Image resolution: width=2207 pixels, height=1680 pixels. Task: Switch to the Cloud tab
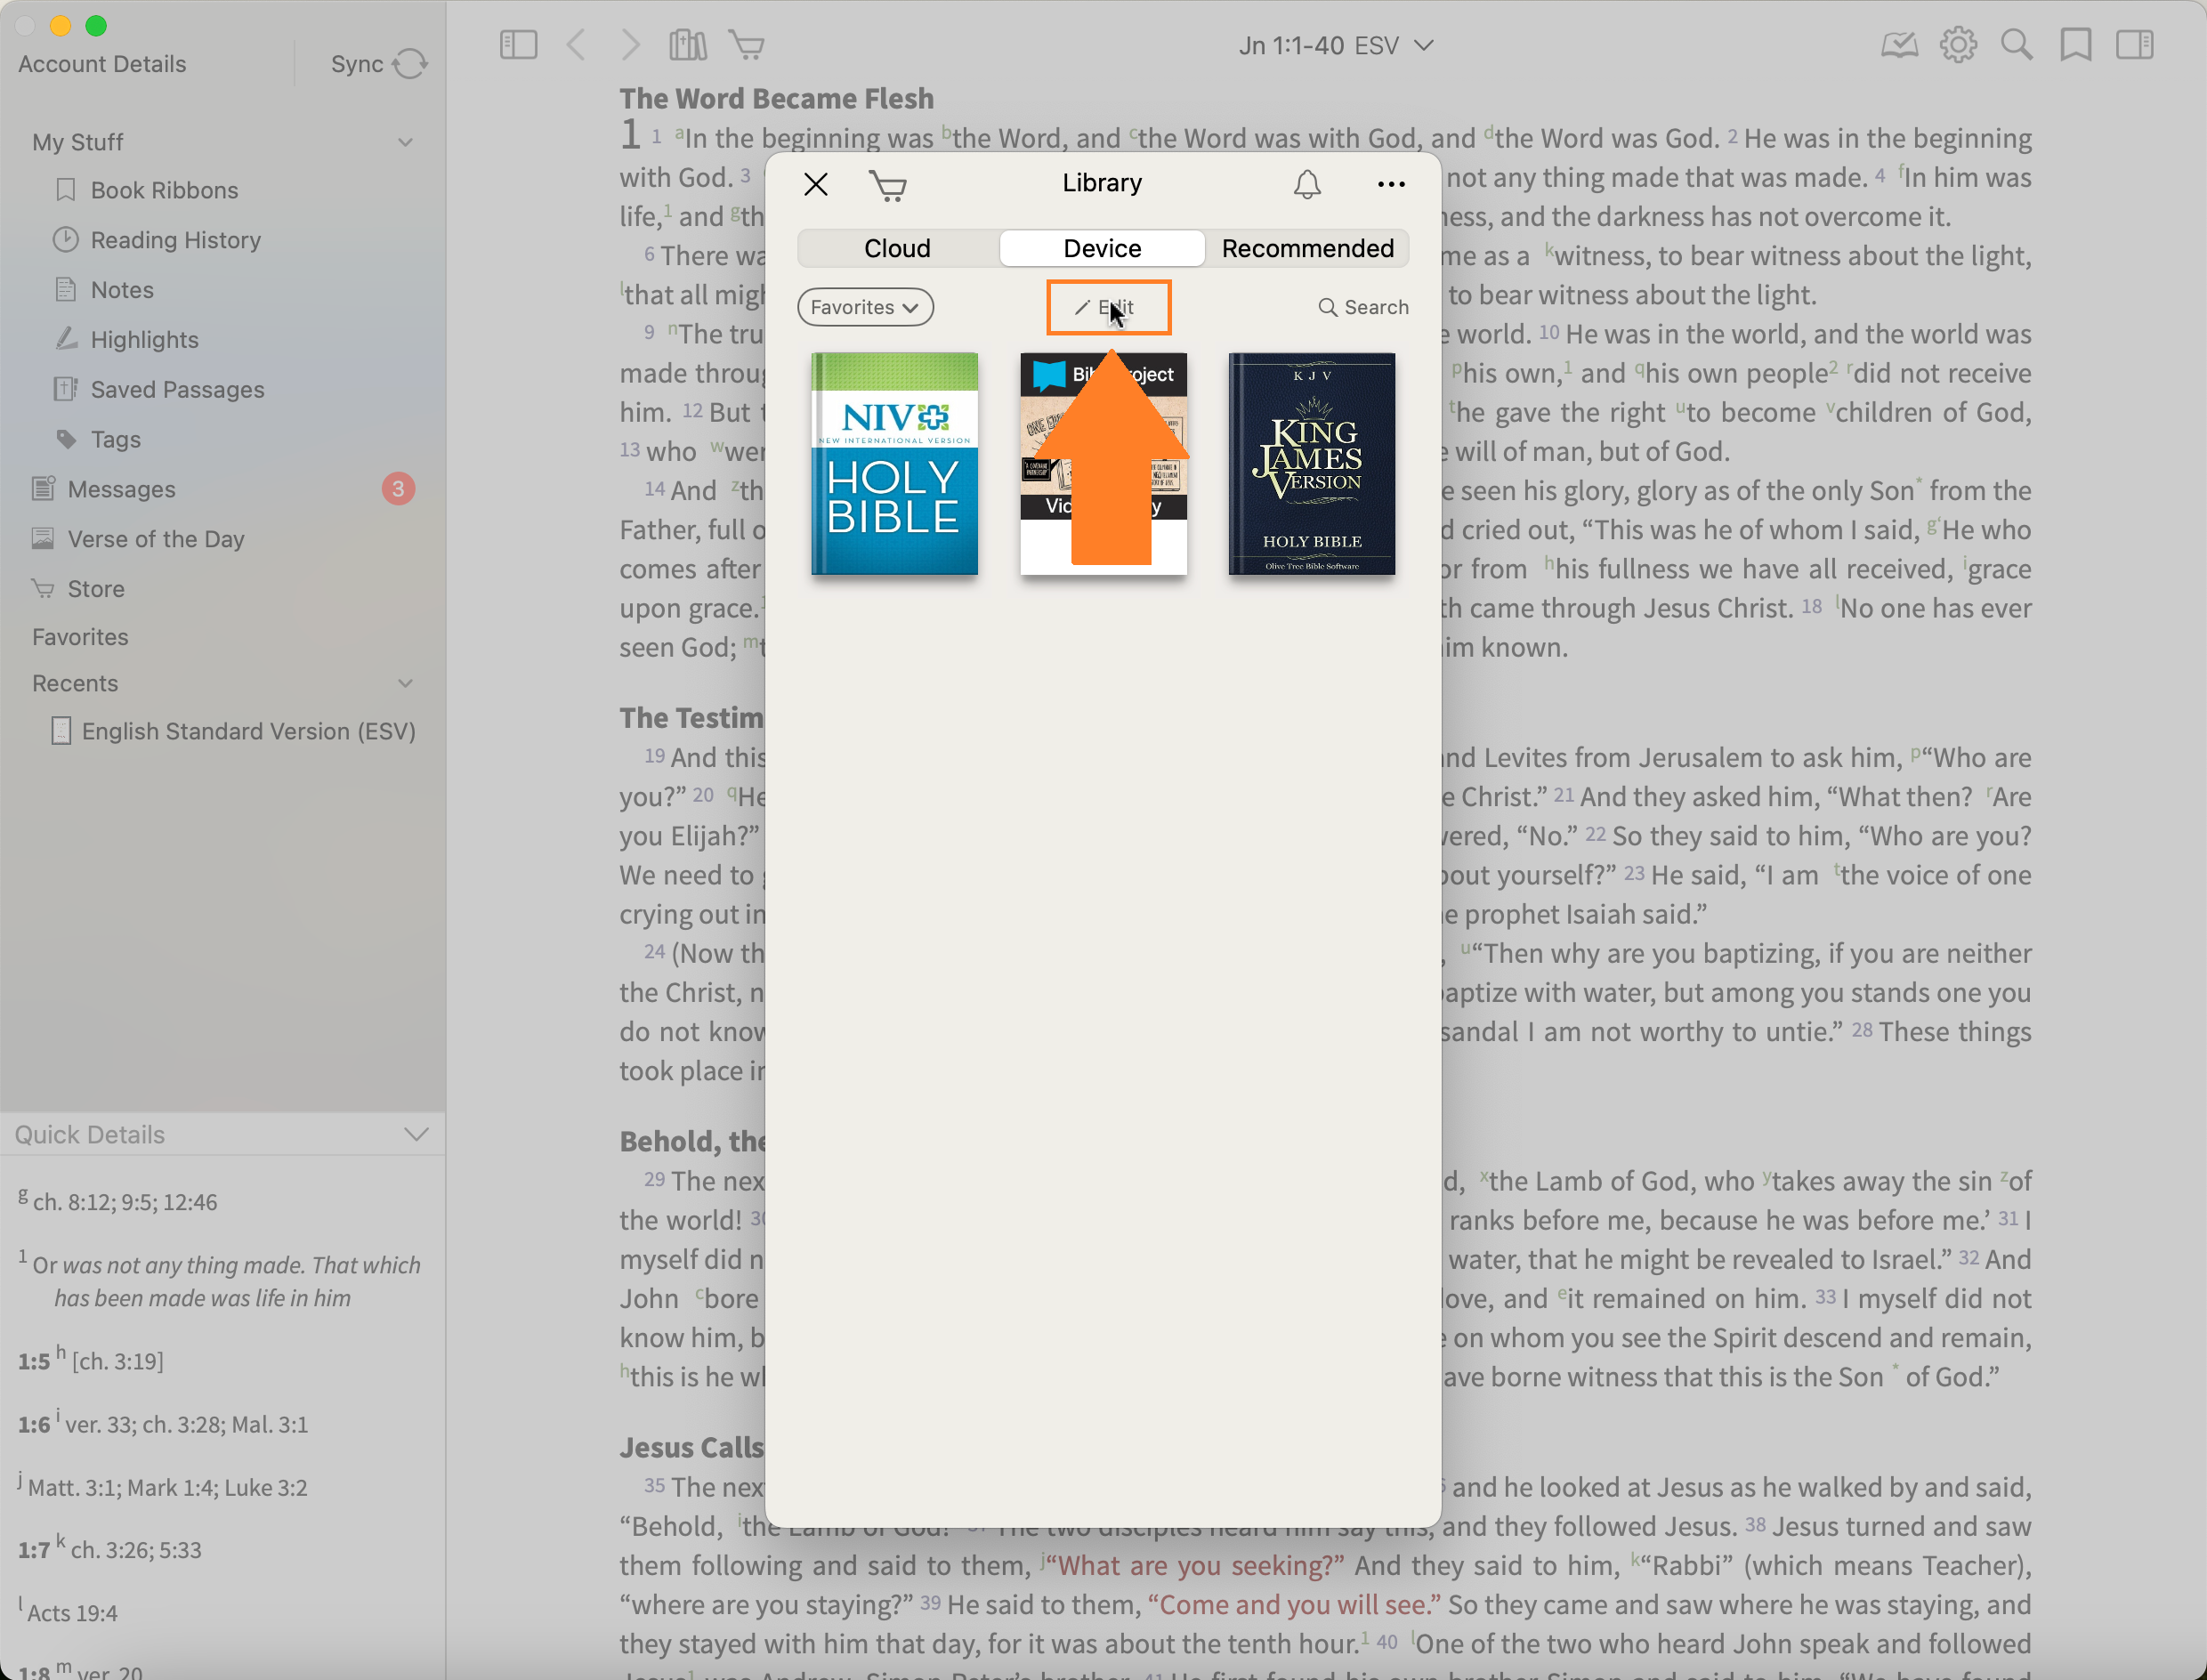tap(897, 248)
